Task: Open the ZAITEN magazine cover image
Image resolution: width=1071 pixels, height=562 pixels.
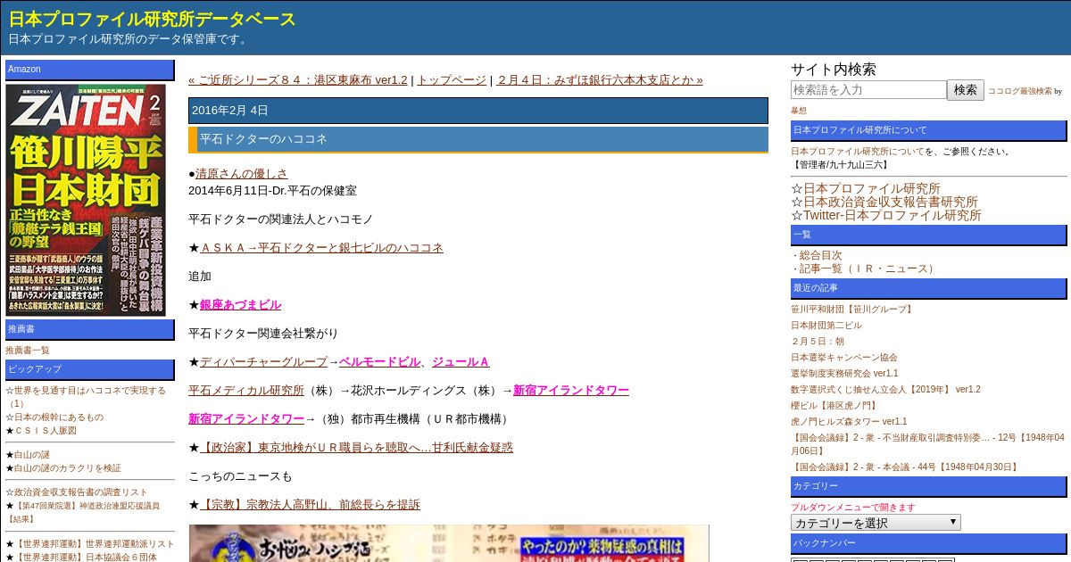Action: [86, 200]
